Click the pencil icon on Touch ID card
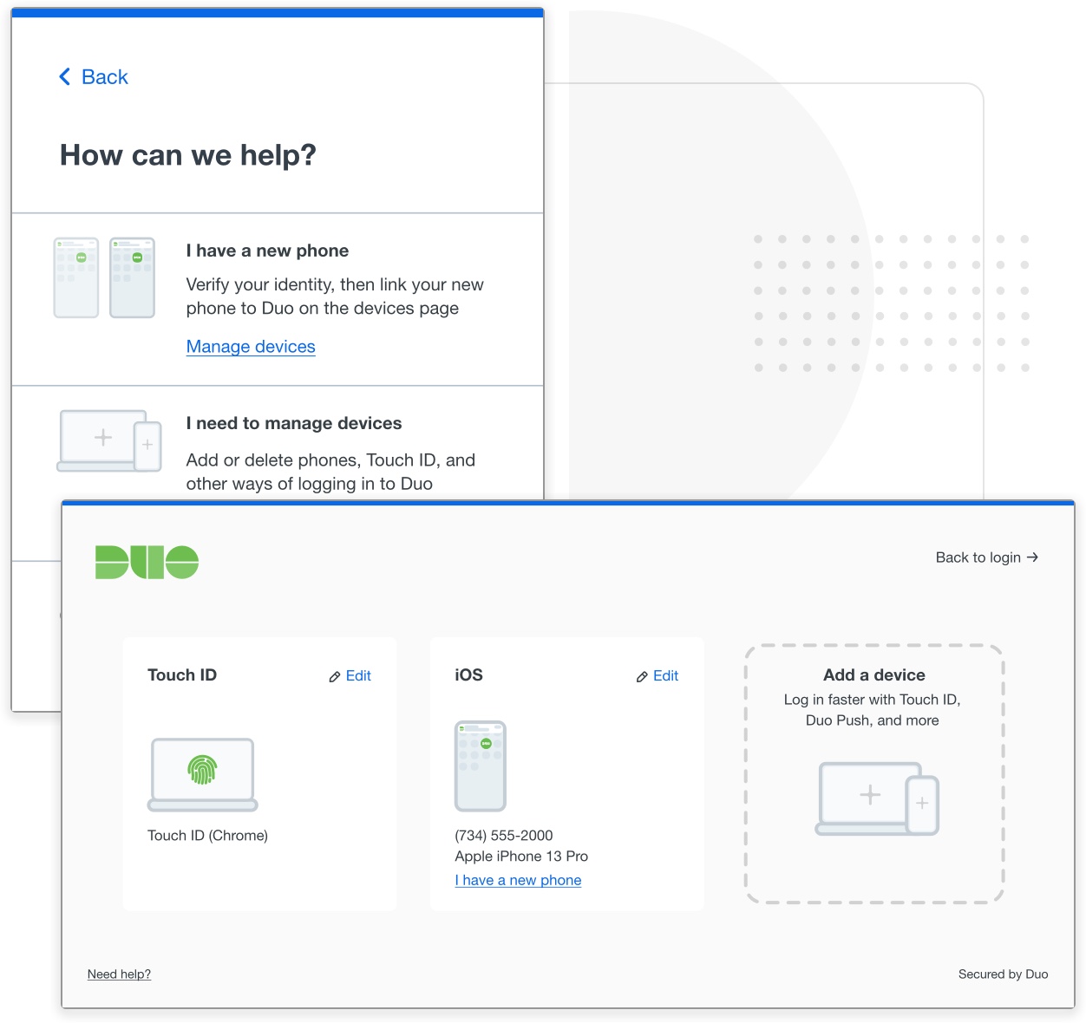This screenshot has width=1086, height=1023. [335, 677]
